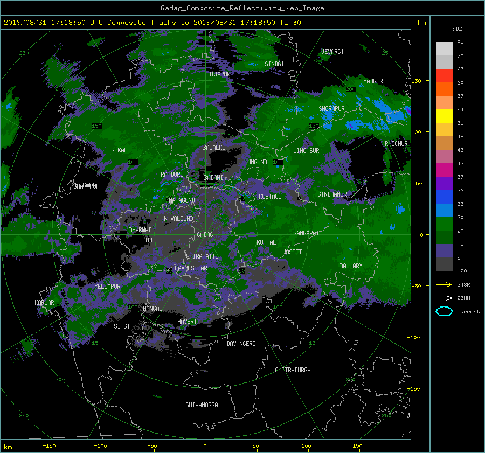Click the DAVANGERI city label

coord(241,344)
